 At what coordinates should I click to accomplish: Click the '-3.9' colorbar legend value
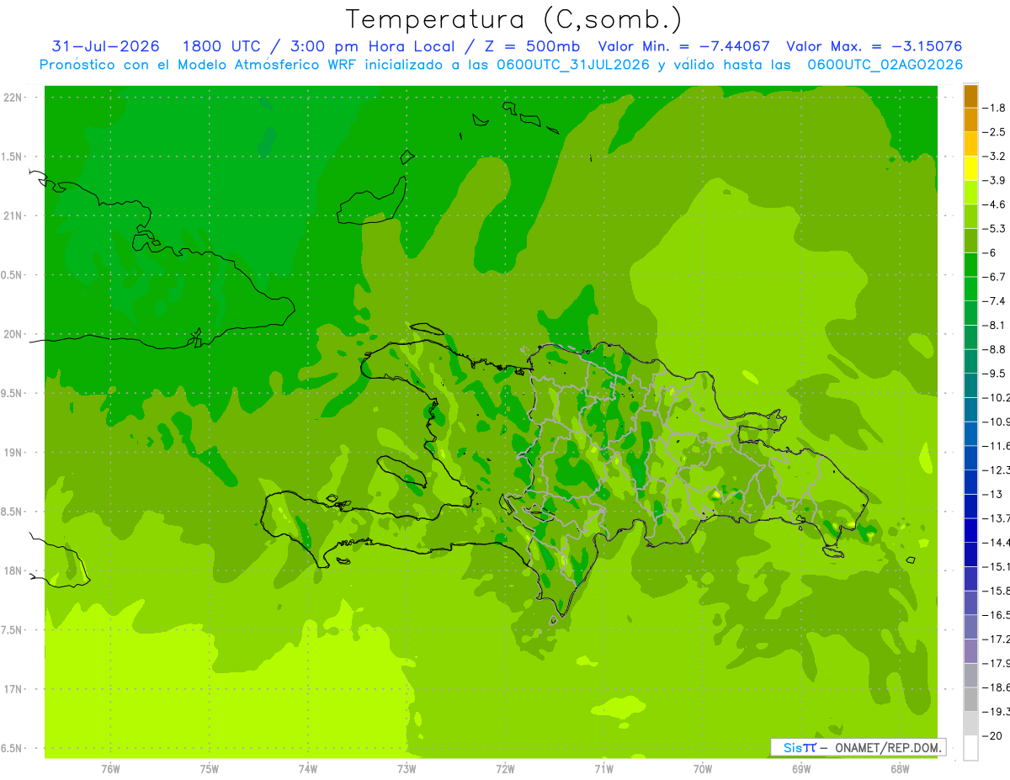coord(995,180)
